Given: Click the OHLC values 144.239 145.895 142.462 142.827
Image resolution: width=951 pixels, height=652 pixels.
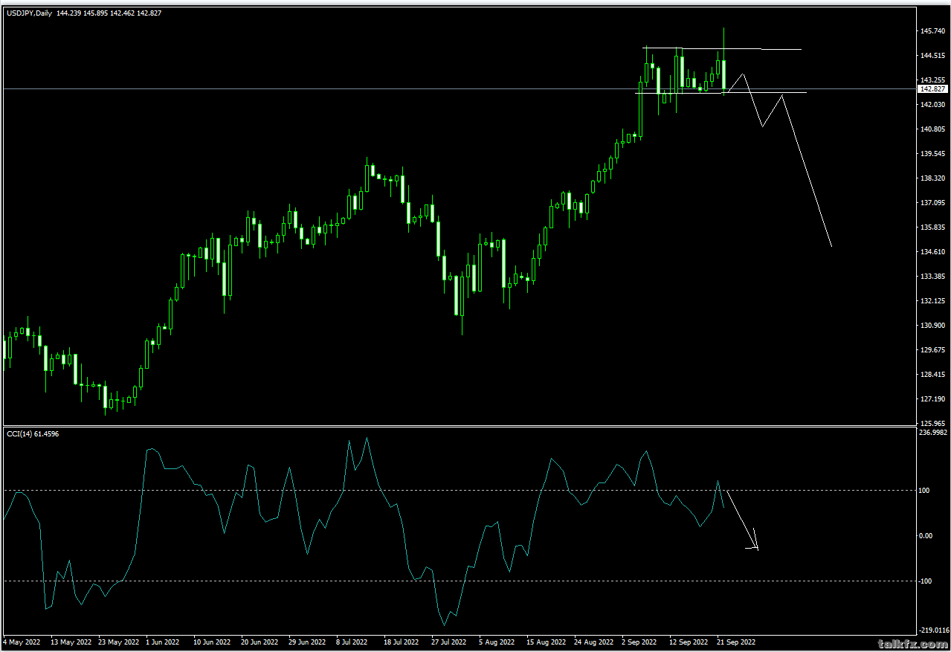Looking at the screenshot, I should 109,13.
